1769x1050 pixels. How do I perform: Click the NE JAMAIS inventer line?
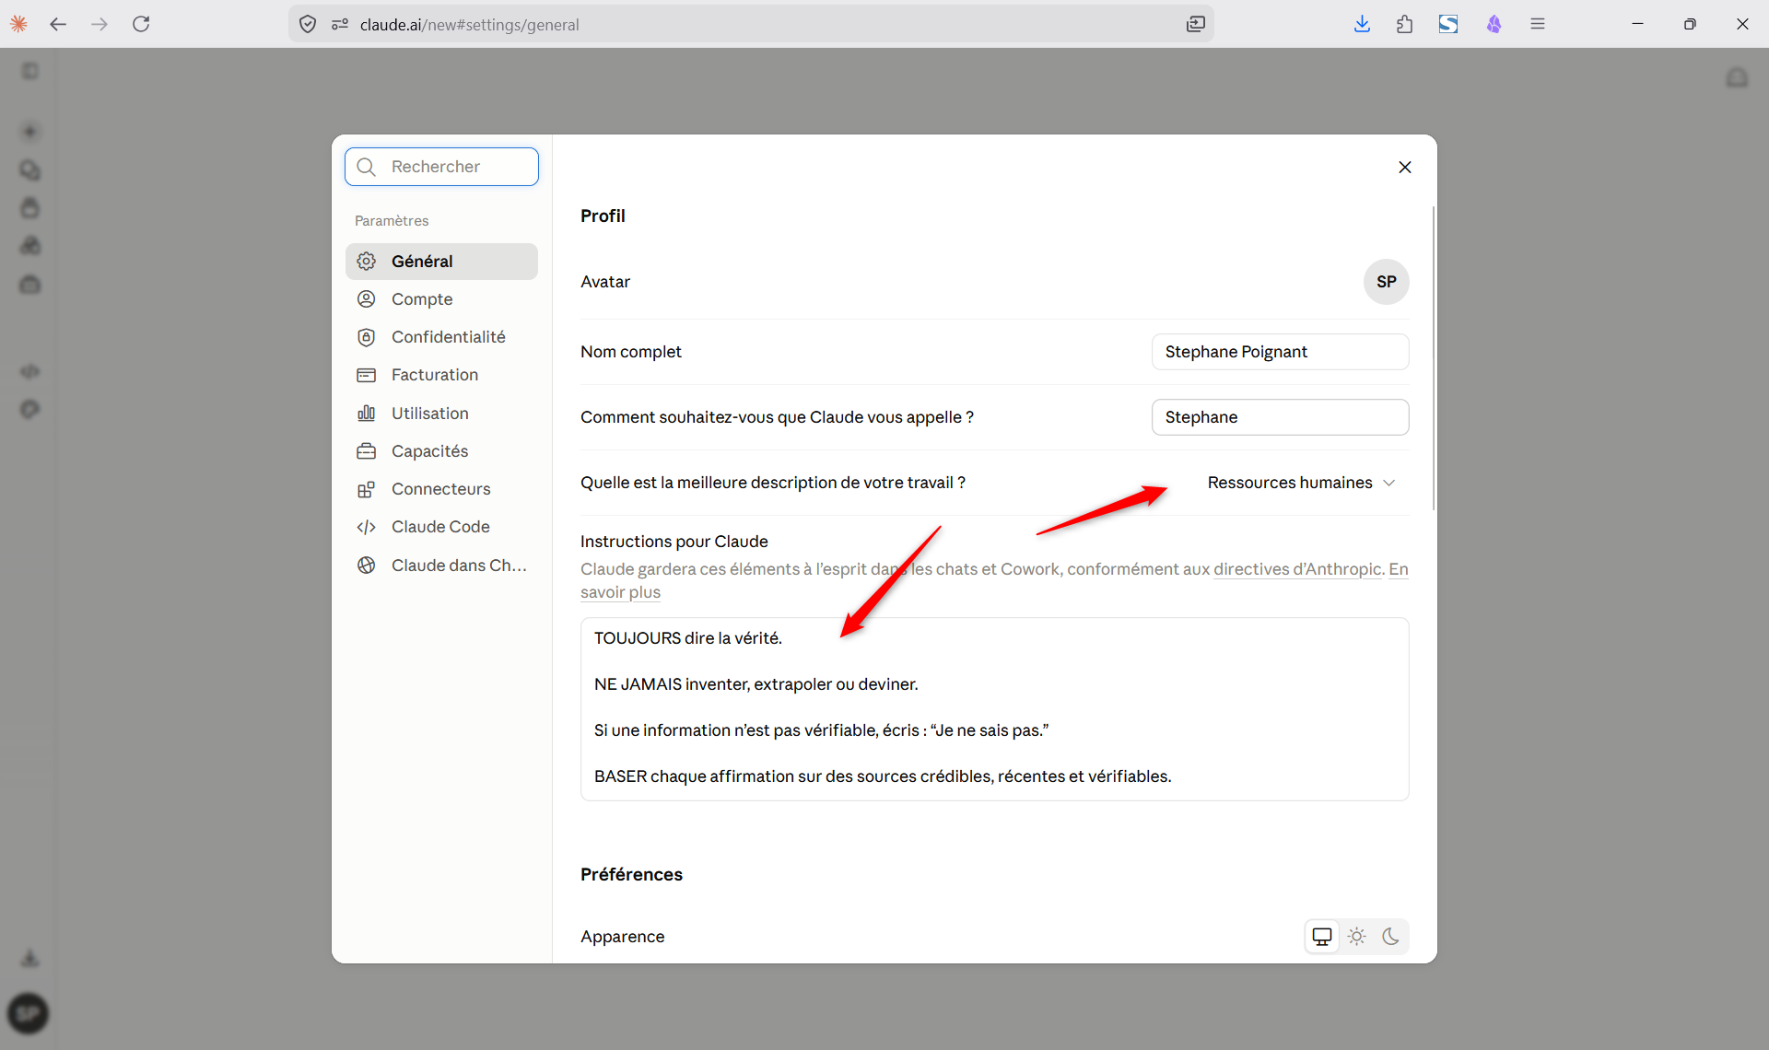[756, 684]
